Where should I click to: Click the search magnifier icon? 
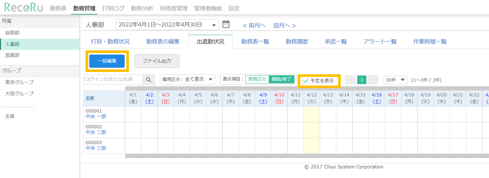tap(149, 79)
